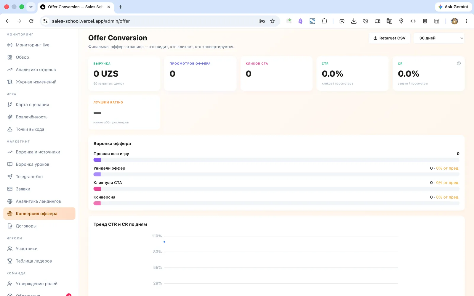Open the extensions puzzle icon
This screenshot has width=474, height=296.
pyautogui.click(x=324, y=21)
